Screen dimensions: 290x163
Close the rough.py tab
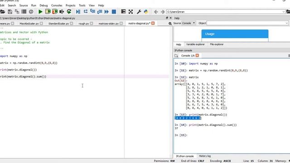tap(92, 24)
